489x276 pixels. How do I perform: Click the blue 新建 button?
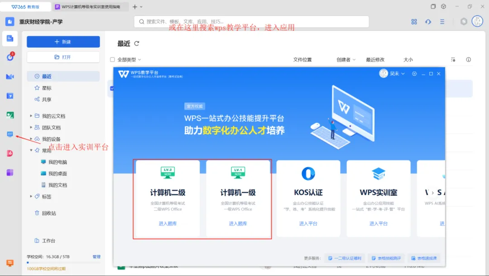(x=63, y=42)
